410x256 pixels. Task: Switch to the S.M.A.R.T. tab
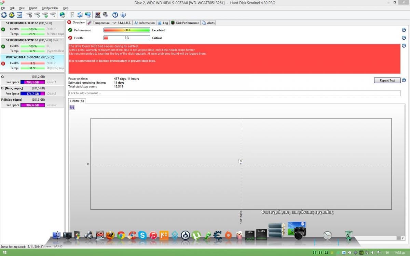[x=122, y=23]
